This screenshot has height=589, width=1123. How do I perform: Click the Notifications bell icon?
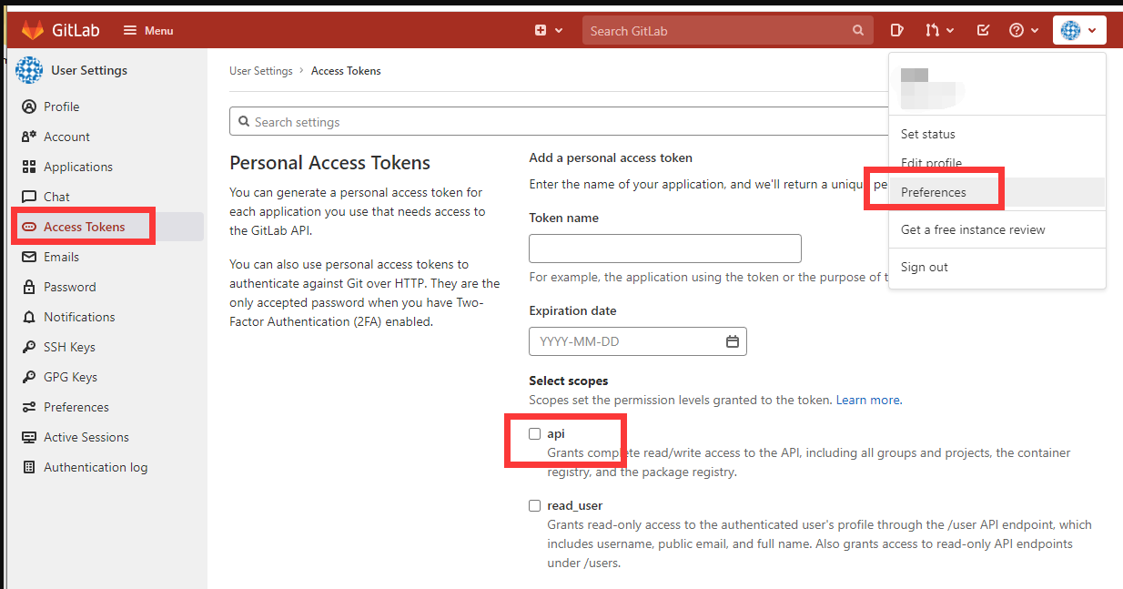point(29,317)
